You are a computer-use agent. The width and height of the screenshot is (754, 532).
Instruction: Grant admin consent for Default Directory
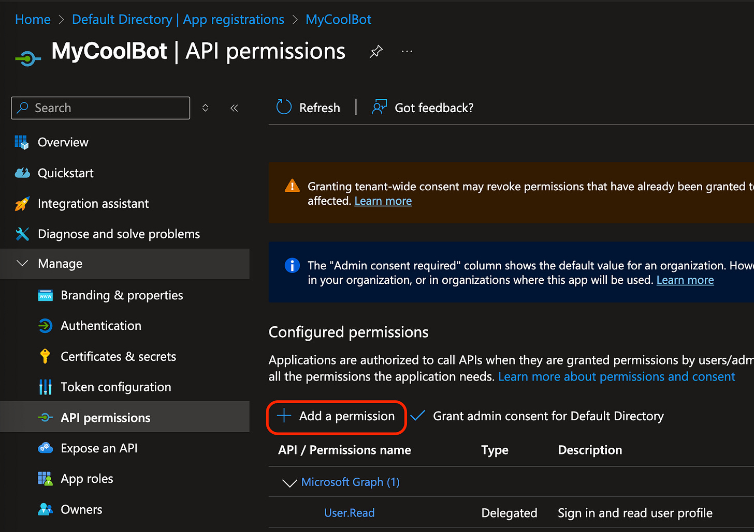pyautogui.click(x=548, y=416)
